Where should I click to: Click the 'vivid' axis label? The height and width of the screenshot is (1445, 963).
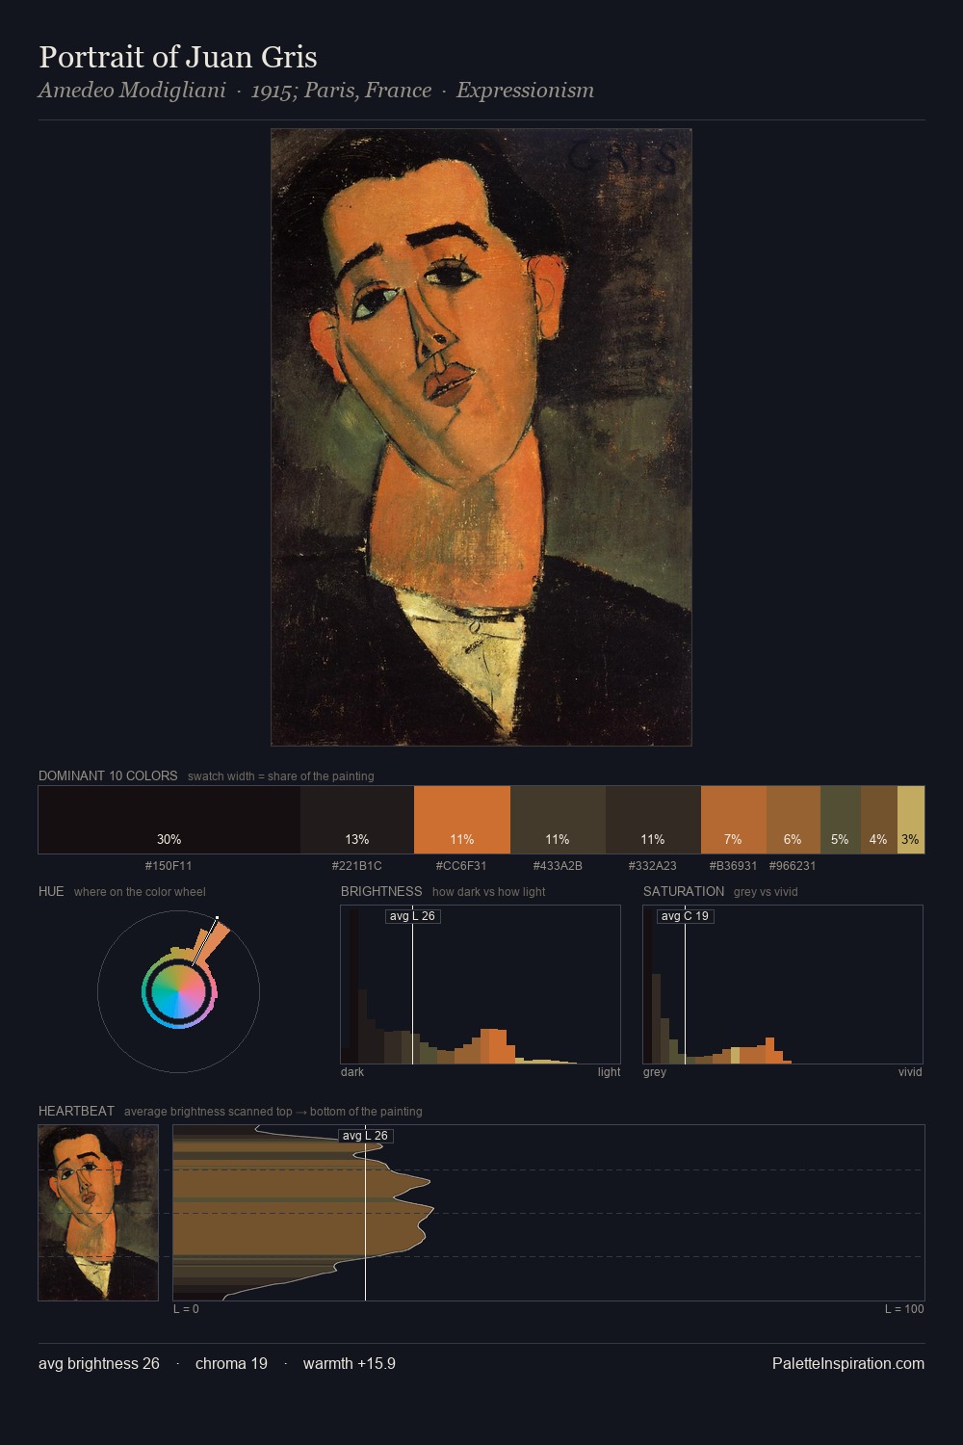pos(910,1072)
